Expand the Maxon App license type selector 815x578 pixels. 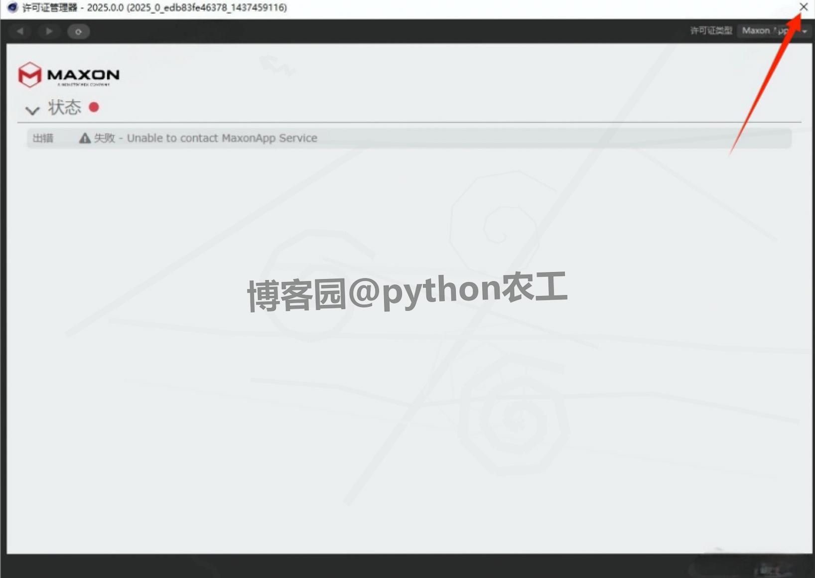(773, 30)
